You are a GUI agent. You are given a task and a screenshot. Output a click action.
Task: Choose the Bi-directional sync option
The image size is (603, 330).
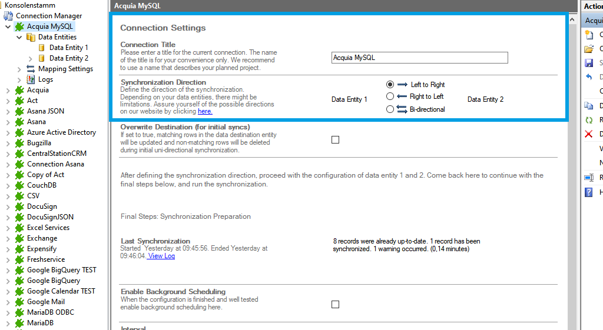click(390, 109)
